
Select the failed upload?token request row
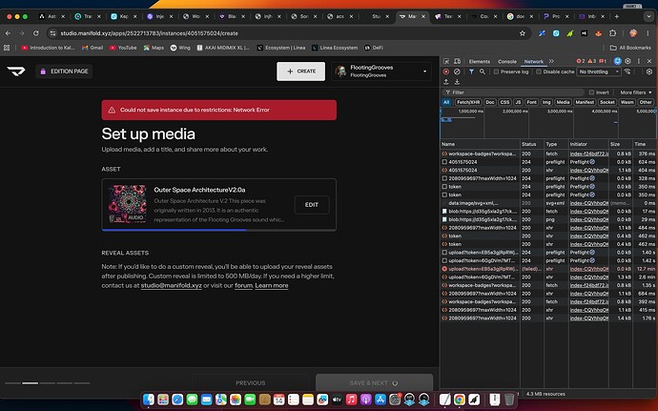(x=548, y=269)
